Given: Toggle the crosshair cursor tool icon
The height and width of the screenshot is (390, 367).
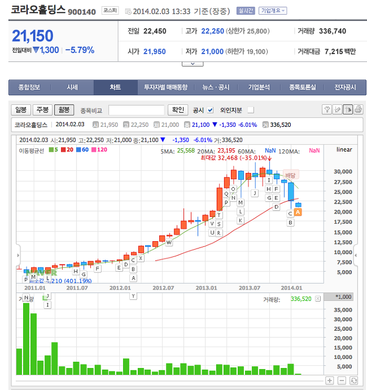Looking at the screenshot, I should 348,109.
